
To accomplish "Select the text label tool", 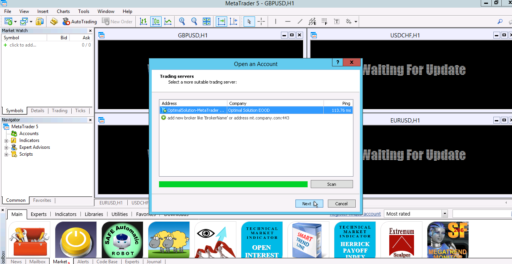I will (x=337, y=22).
